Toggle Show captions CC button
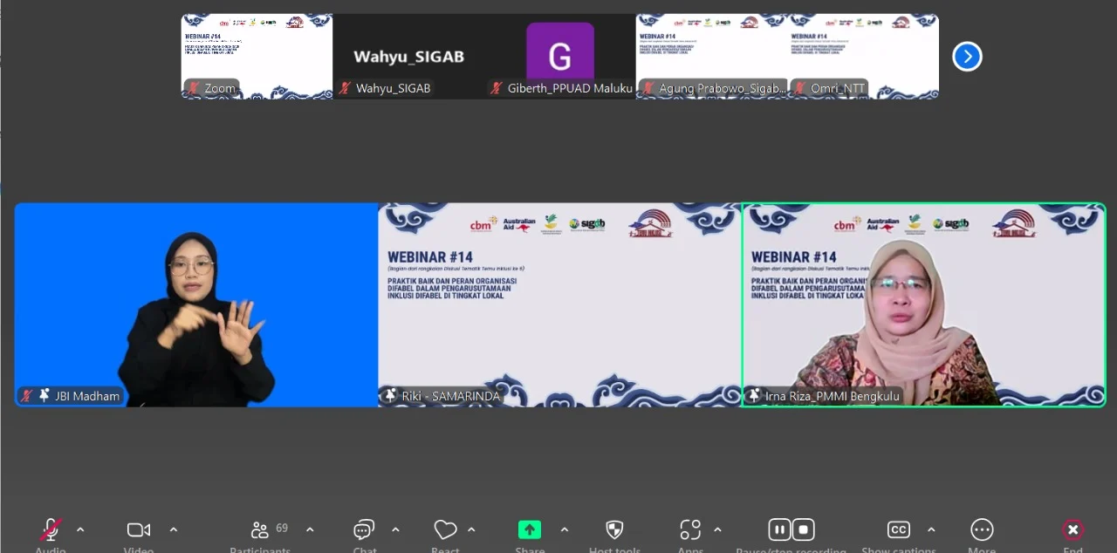The width and height of the screenshot is (1117, 553). point(898,529)
